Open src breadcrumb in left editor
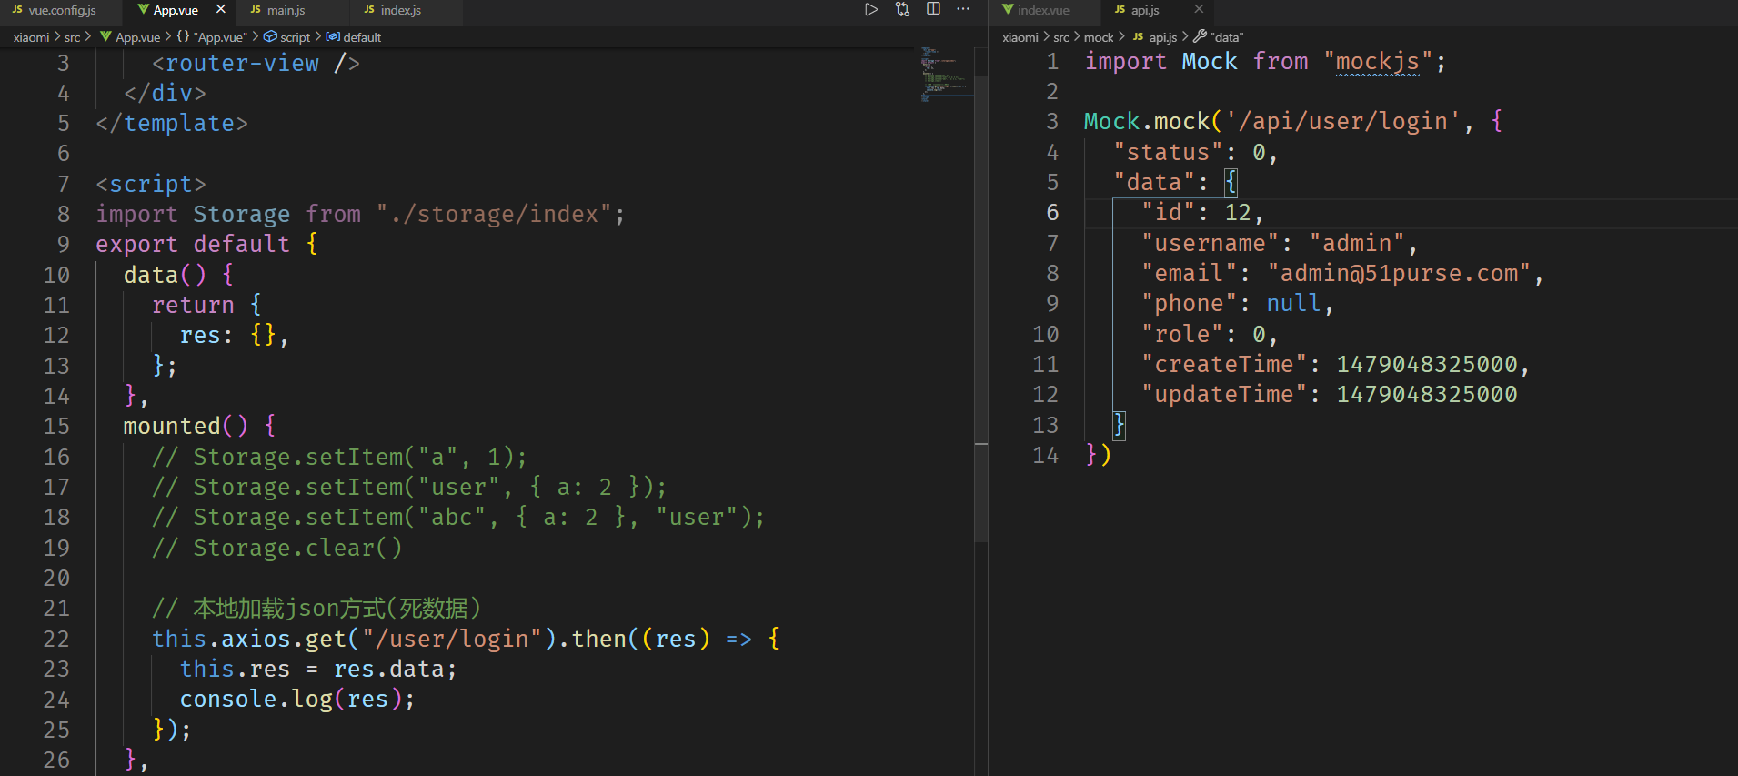The width and height of the screenshot is (1738, 776). coord(72,37)
